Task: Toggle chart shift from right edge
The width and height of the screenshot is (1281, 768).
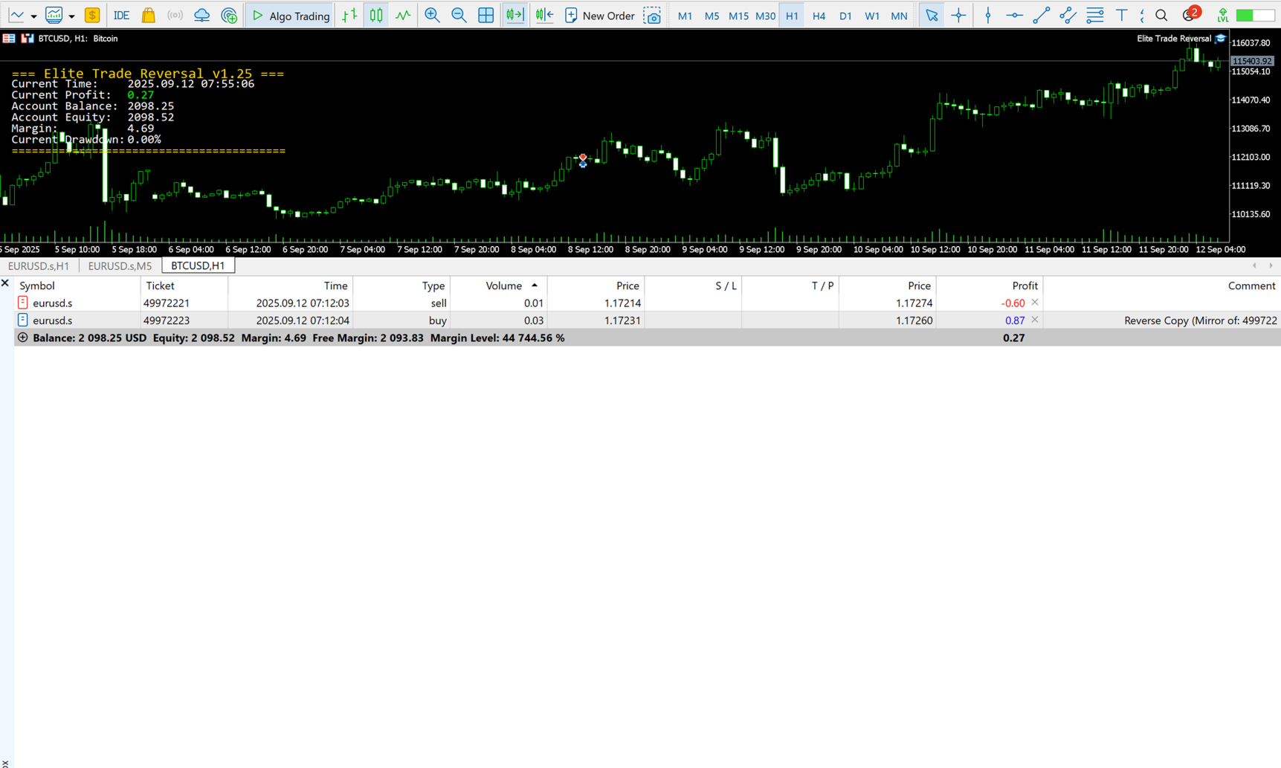Action: pos(544,15)
